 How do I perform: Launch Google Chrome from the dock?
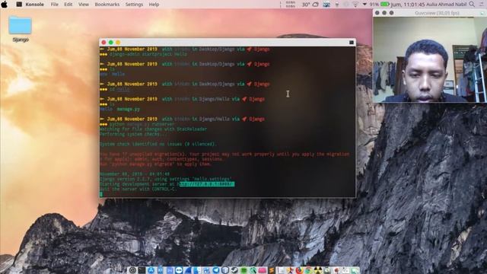308,270
